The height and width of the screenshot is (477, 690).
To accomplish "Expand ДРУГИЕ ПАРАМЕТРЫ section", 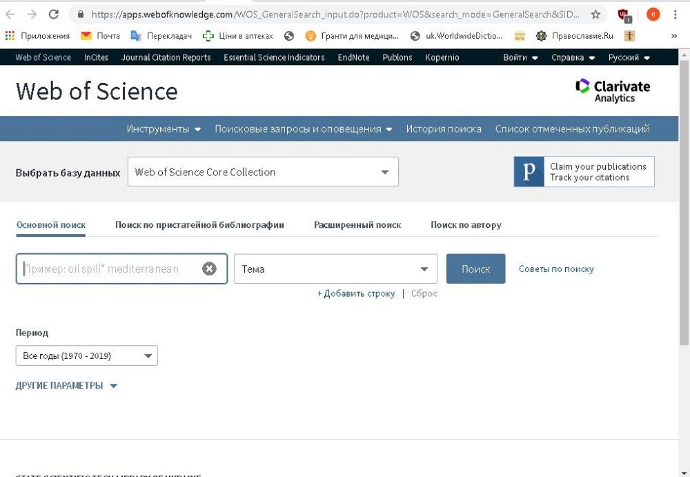I will 66,385.
